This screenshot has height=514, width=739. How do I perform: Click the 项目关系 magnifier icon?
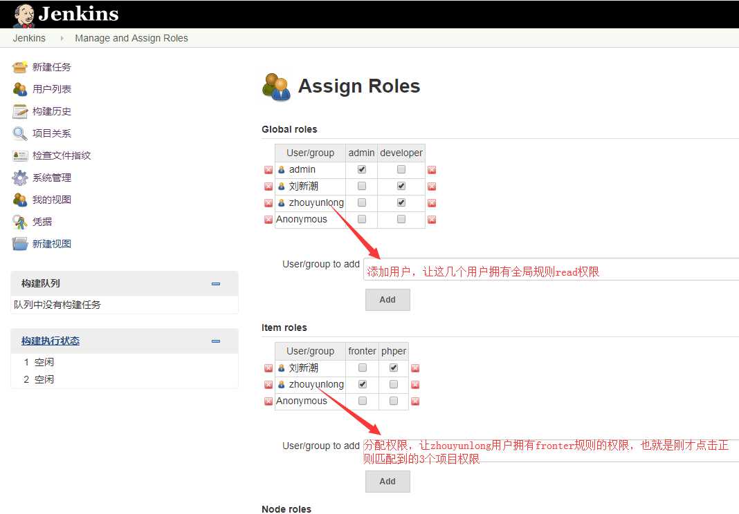point(20,133)
